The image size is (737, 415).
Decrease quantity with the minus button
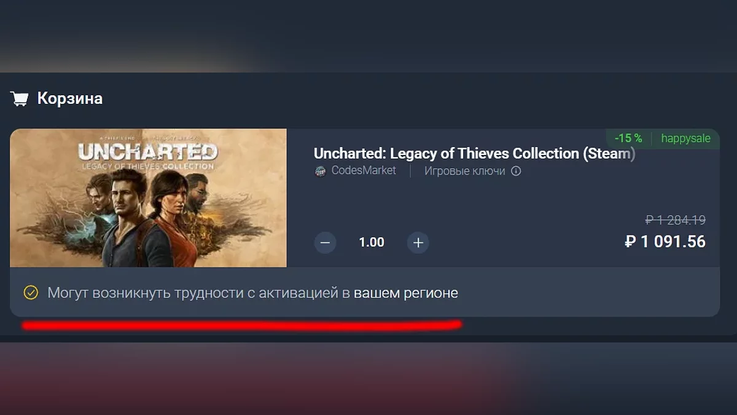(326, 243)
